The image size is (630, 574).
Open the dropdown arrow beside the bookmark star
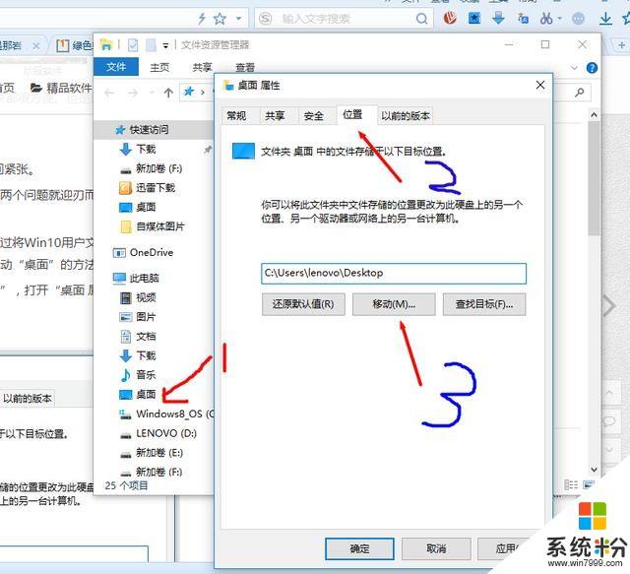[238, 19]
